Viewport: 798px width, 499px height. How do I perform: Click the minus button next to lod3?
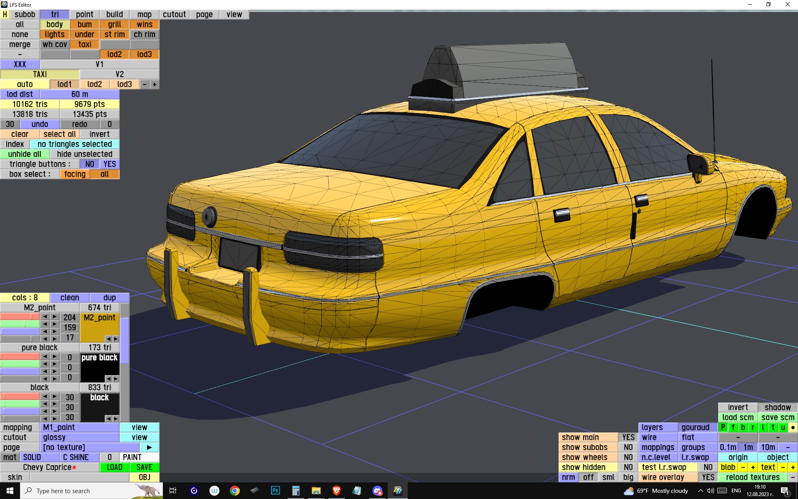coord(144,84)
